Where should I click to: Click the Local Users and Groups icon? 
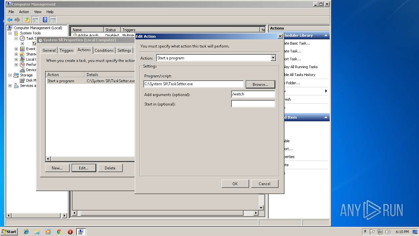(x=22, y=59)
